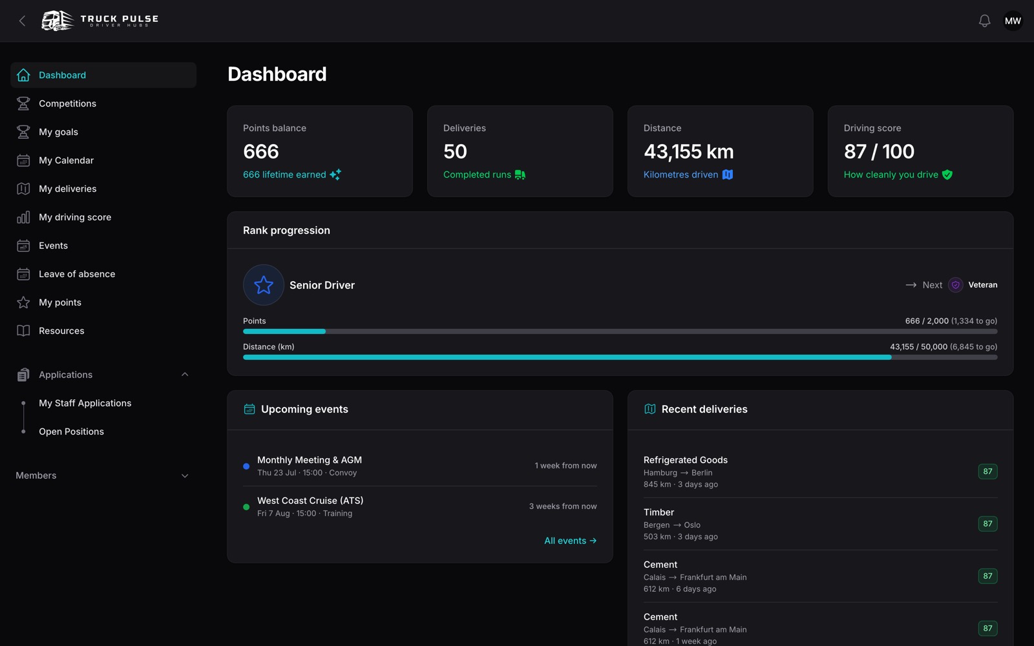Click '3 weeks from now' label
The width and height of the screenshot is (1034, 646).
click(563, 506)
